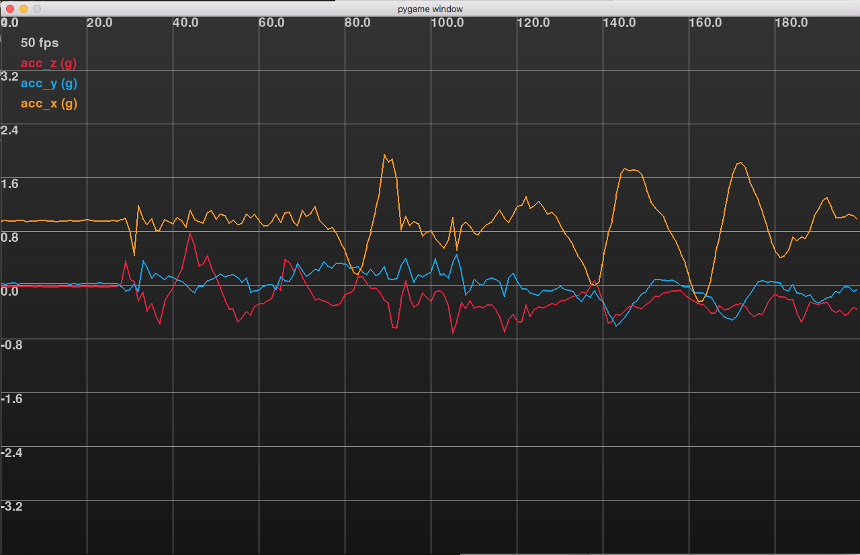Click the -1.6 y-axis label
The height and width of the screenshot is (555, 860).
12,399
